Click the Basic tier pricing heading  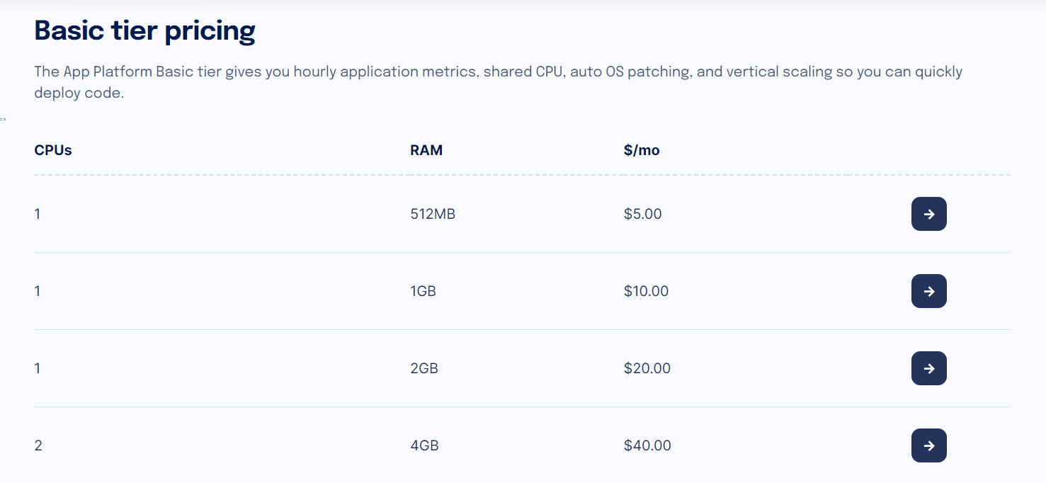[x=145, y=30]
